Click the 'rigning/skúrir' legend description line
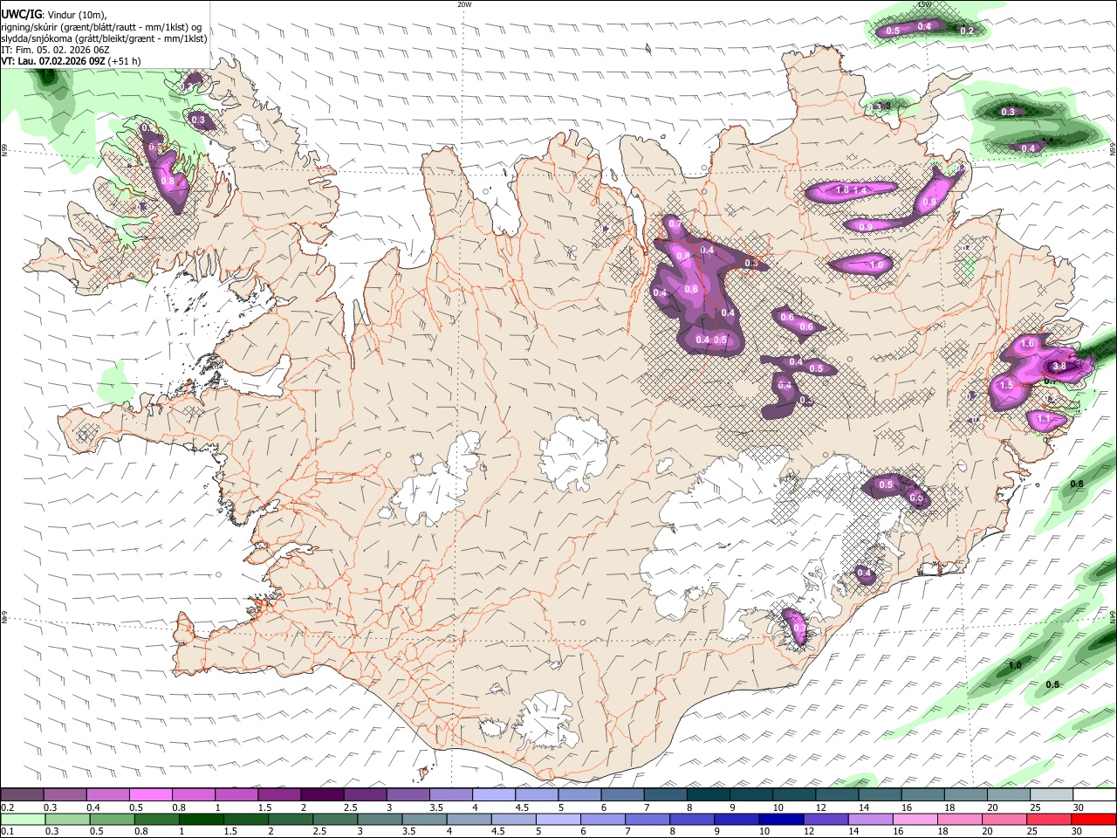The height and width of the screenshot is (838, 1117). tap(102, 27)
